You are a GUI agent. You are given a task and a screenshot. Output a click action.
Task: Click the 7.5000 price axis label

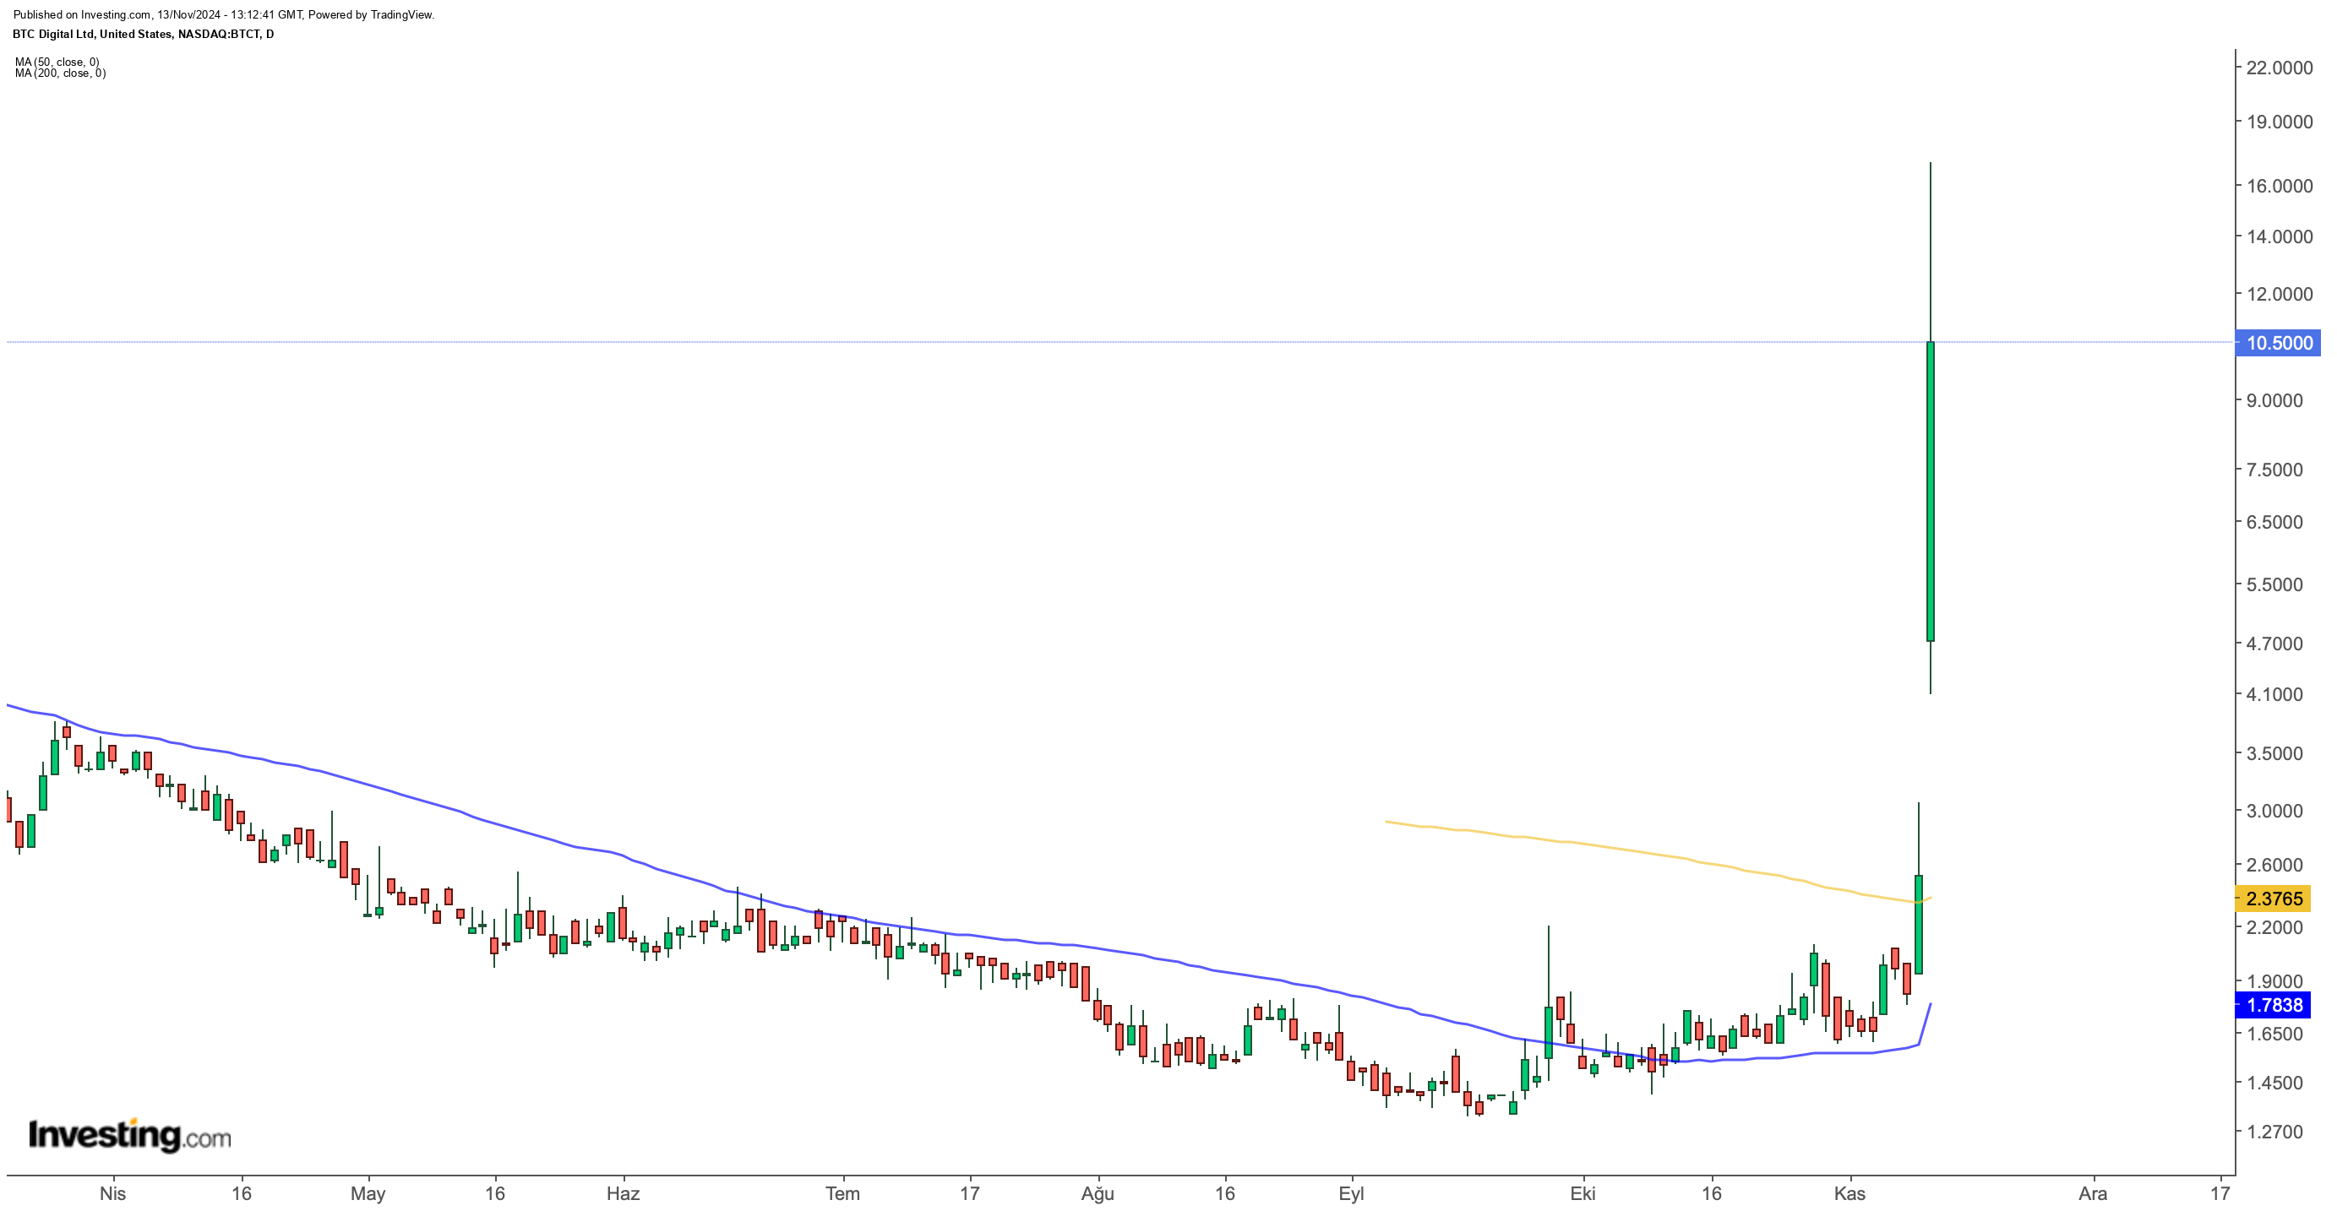[x=2274, y=470]
